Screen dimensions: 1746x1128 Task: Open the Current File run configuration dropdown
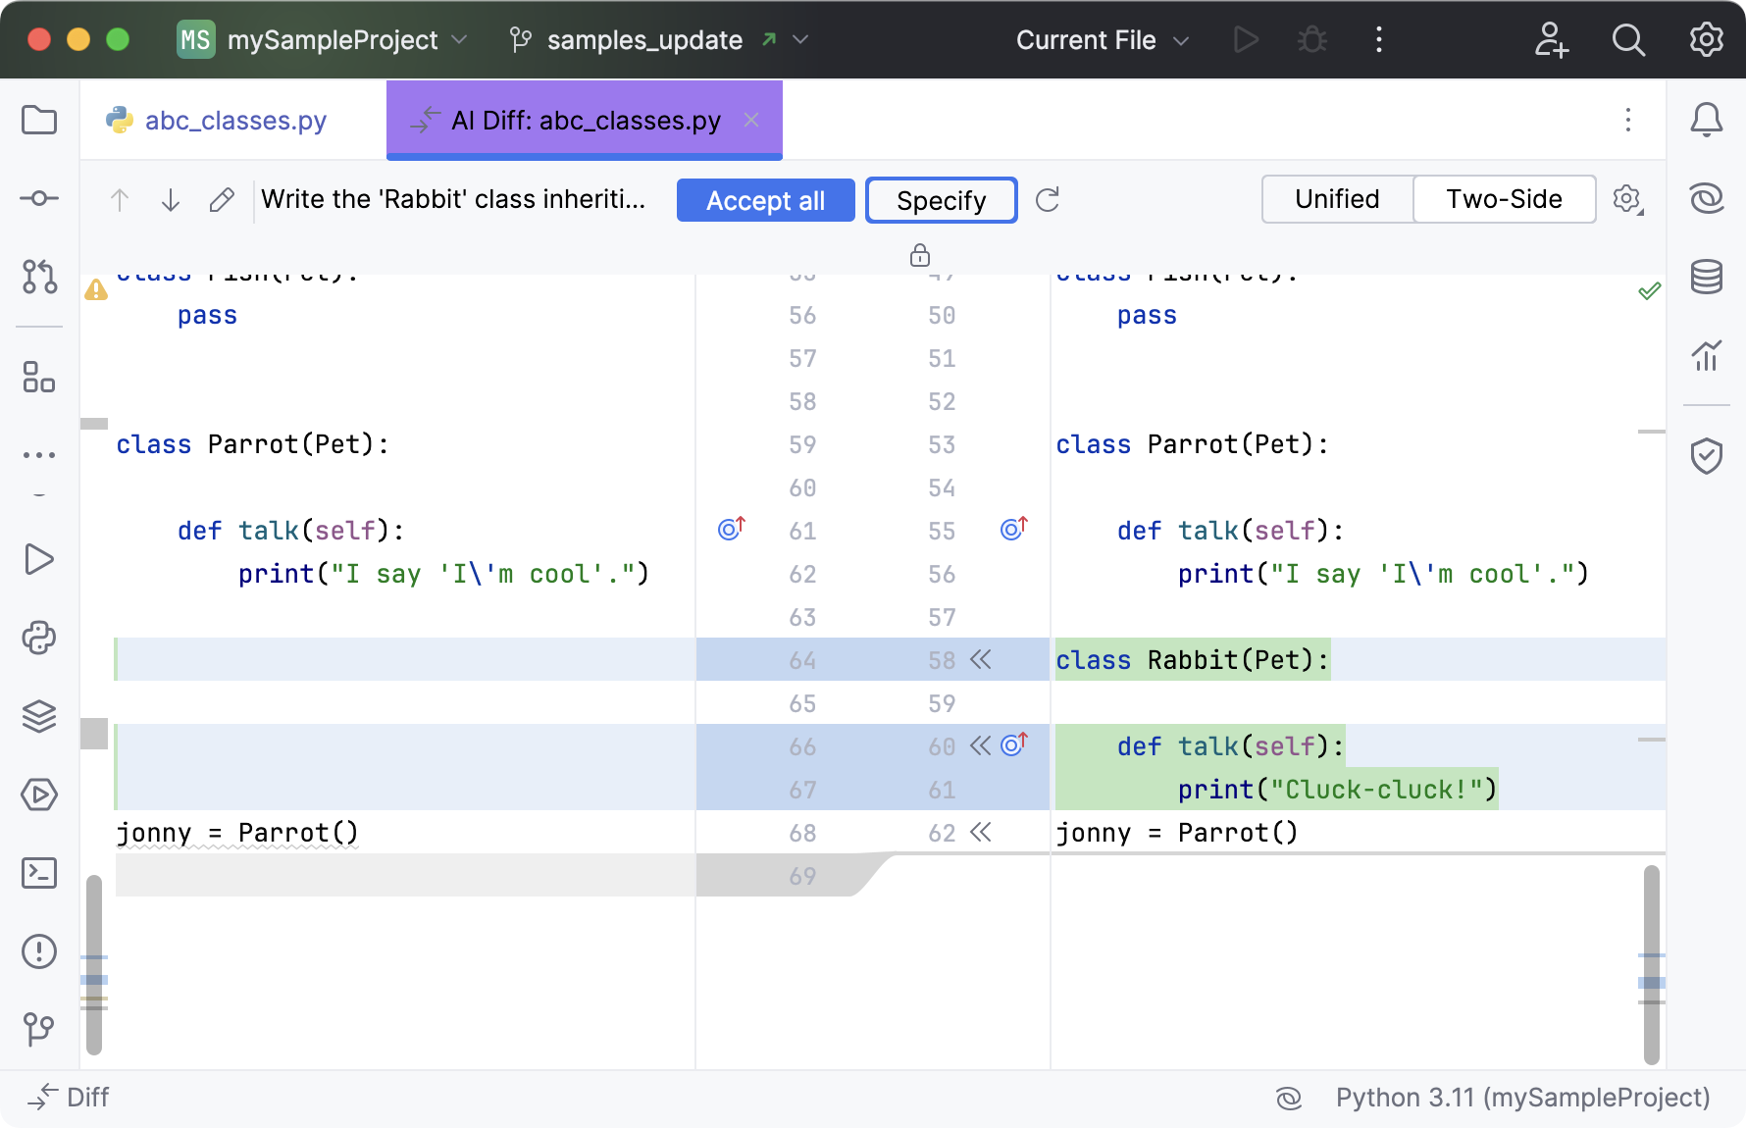pos(1103,39)
